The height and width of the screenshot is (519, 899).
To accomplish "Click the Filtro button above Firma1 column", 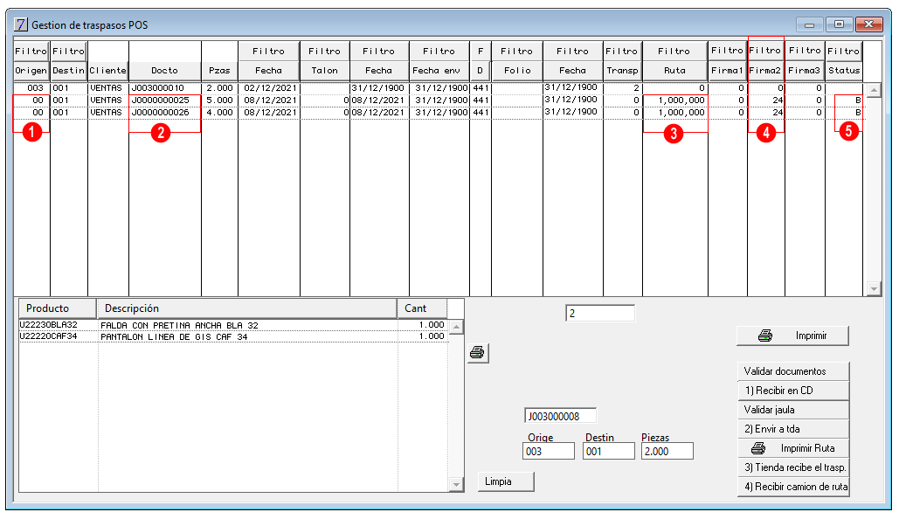I will pos(728,51).
